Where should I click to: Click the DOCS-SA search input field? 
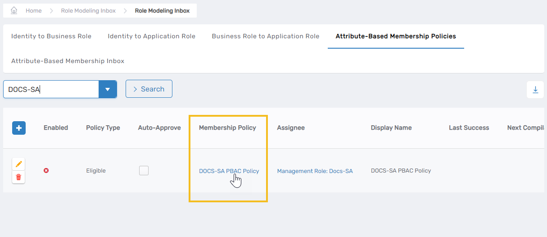pyautogui.click(x=51, y=89)
